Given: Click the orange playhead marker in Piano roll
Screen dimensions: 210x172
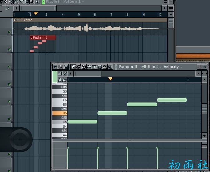Looking at the screenshot, I should (110, 79).
